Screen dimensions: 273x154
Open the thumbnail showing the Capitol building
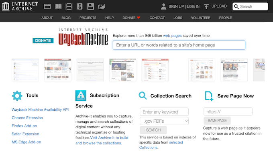(123, 70)
